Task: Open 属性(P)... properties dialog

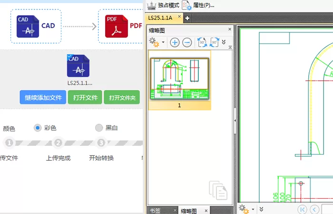Action: (x=198, y=5)
